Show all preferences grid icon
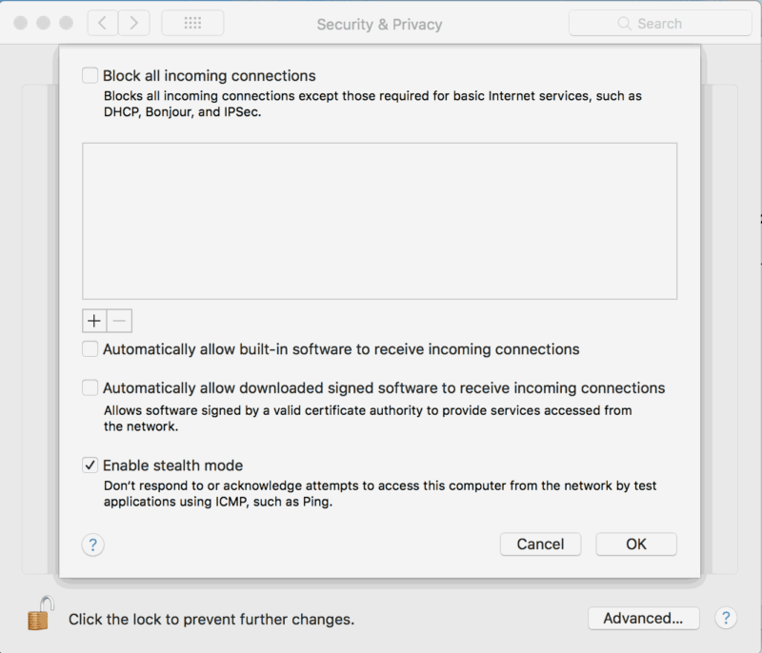The image size is (762, 653). [x=192, y=23]
